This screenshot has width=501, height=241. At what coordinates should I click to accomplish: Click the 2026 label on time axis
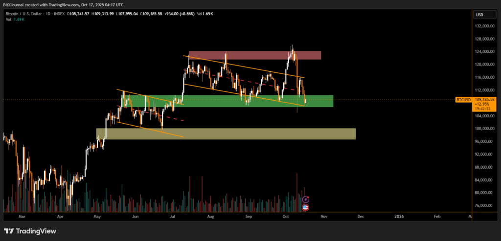point(399,216)
